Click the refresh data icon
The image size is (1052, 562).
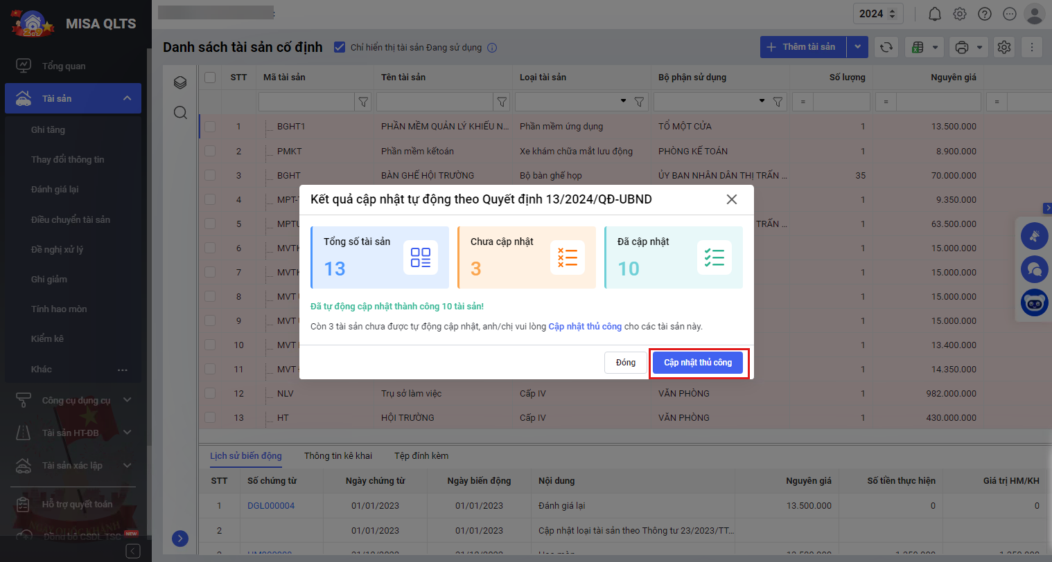click(x=886, y=47)
